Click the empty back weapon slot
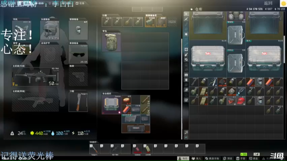The image size is (287, 161). pos(35,102)
